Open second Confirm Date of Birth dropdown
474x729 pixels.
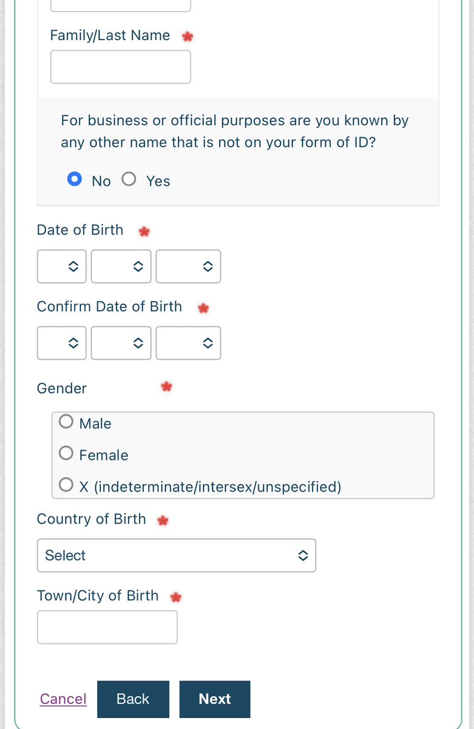coord(121,343)
